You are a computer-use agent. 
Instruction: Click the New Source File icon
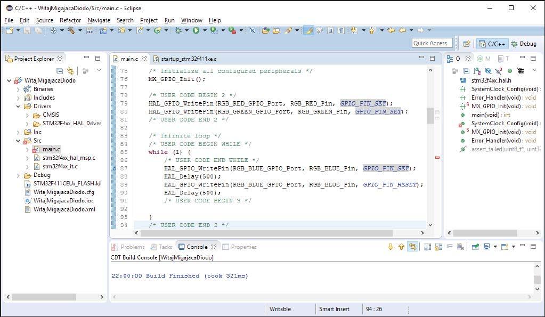coord(140,30)
